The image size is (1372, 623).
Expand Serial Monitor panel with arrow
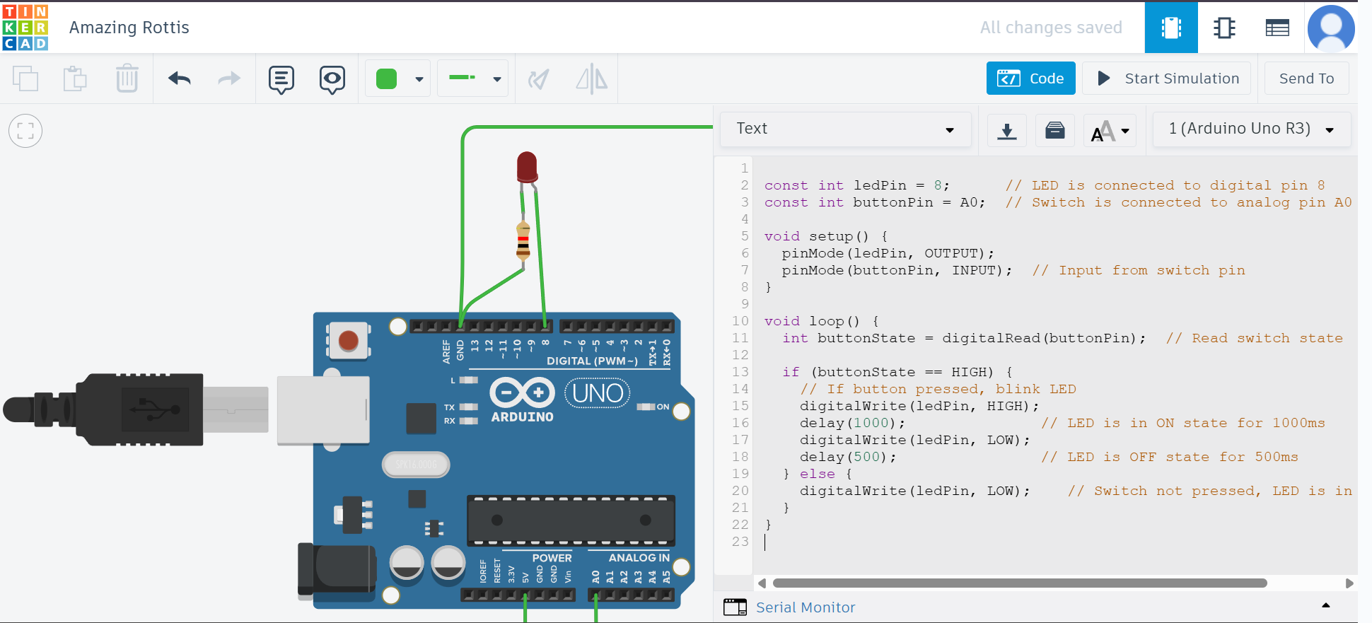pos(1326,605)
